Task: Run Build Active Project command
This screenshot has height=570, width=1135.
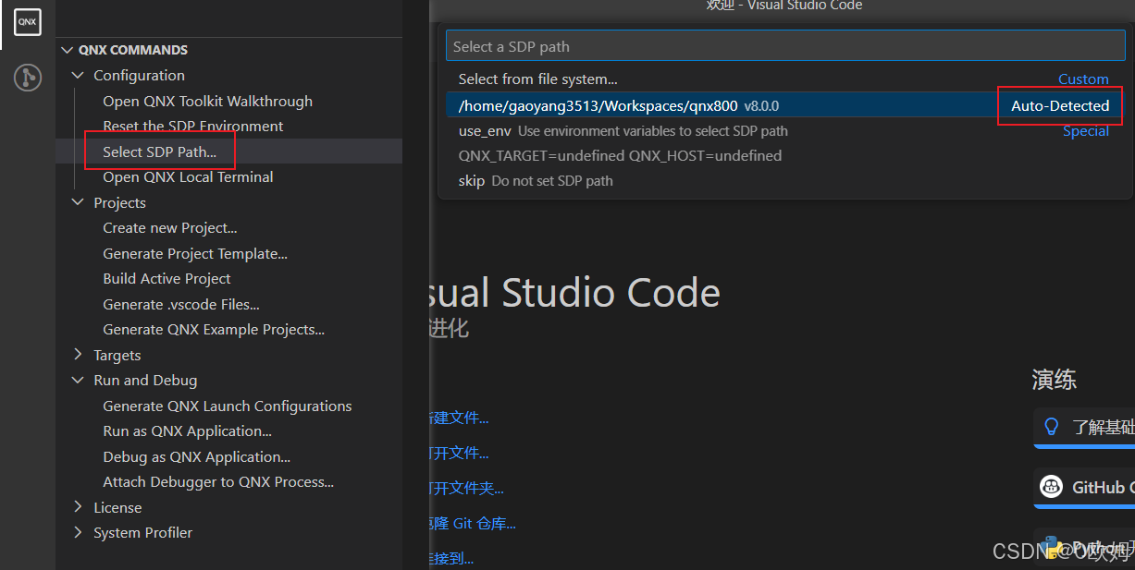Action: [x=167, y=278]
